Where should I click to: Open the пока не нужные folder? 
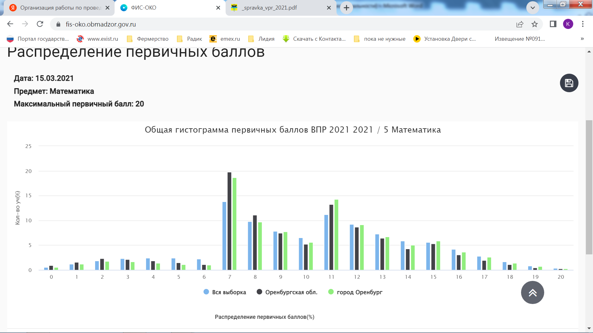[380, 39]
